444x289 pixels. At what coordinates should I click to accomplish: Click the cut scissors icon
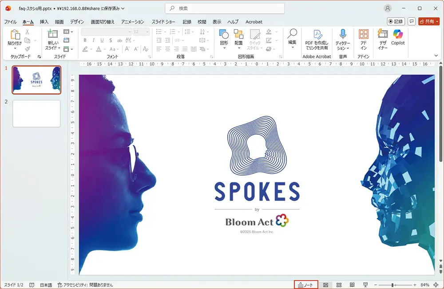[27, 32]
